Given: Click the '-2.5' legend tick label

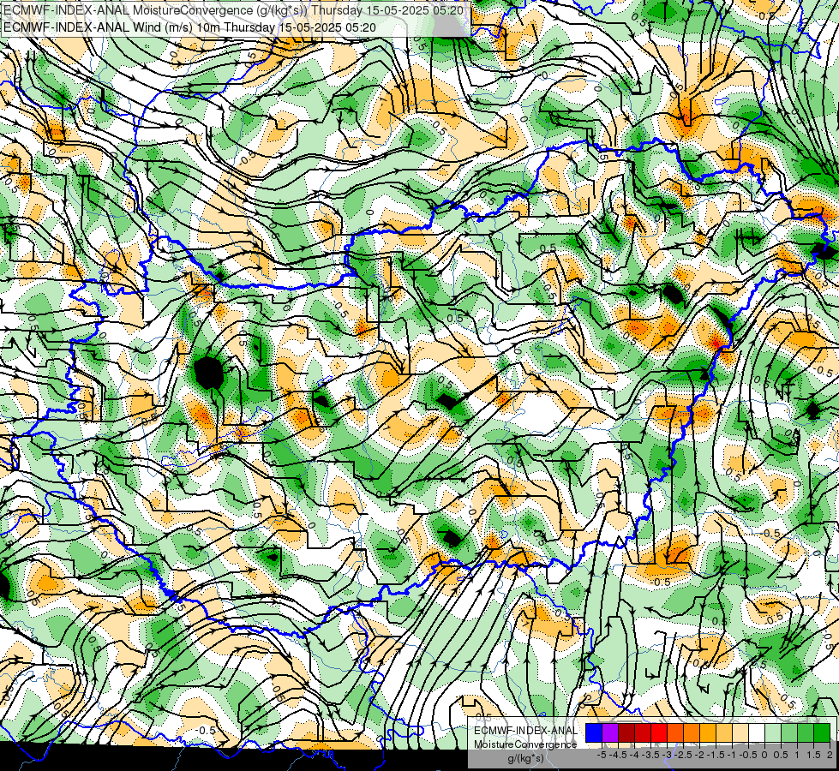Looking at the screenshot, I should click(x=683, y=755).
